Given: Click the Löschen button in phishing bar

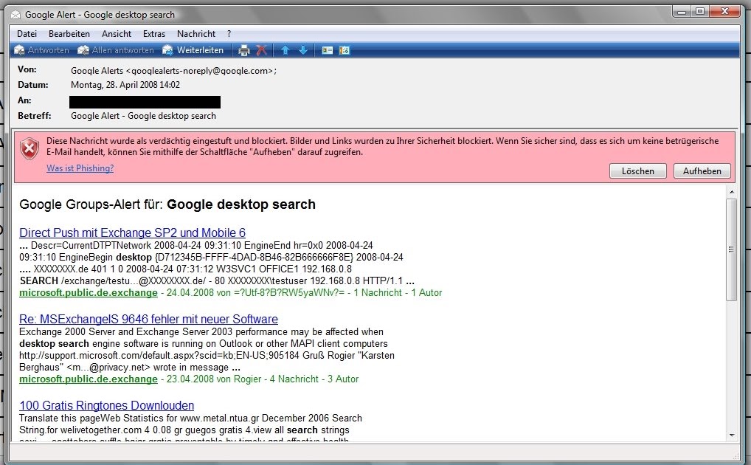Looking at the screenshot, I should (637, 171).
